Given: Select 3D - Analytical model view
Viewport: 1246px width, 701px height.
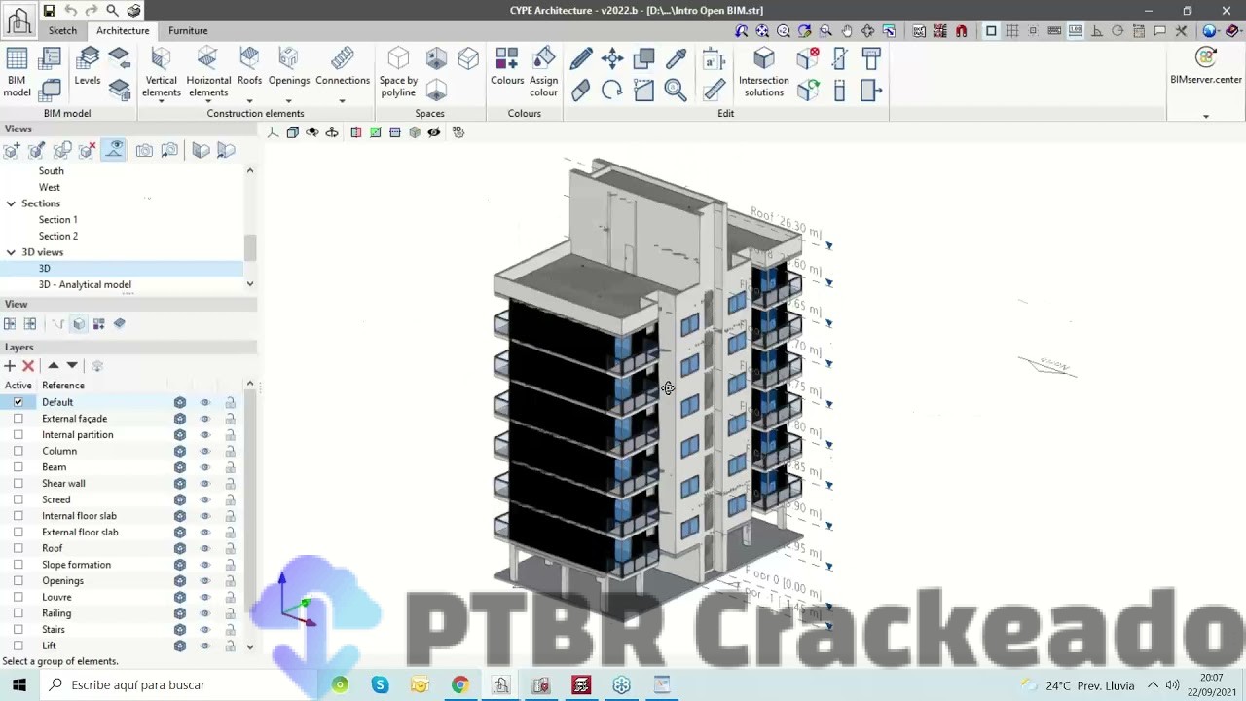Looking at the screenshot, I should pyautogui.click(x=85, y=285).
